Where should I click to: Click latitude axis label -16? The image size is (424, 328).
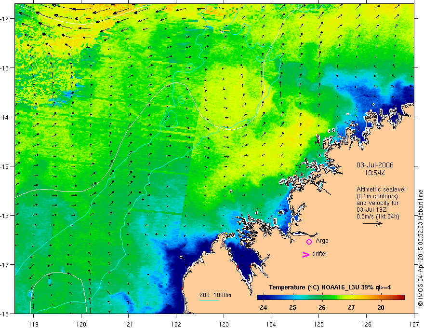[x=5, y=216]
